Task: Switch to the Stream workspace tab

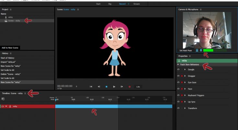Action: (x=136, y=4)
